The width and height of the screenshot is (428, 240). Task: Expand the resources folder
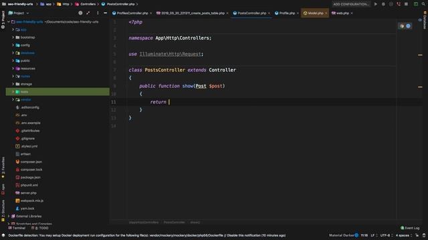coord(13,69)
